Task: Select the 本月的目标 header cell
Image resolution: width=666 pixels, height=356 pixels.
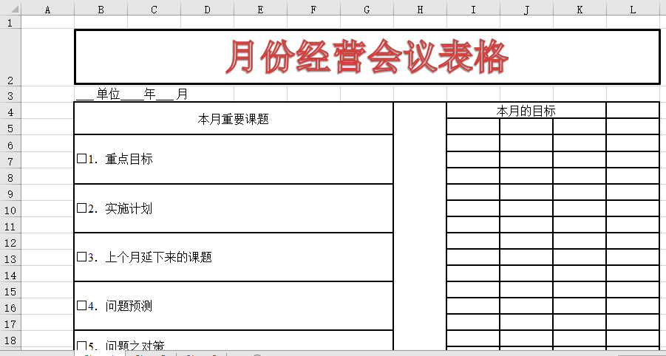Action: tap(526, 111)
